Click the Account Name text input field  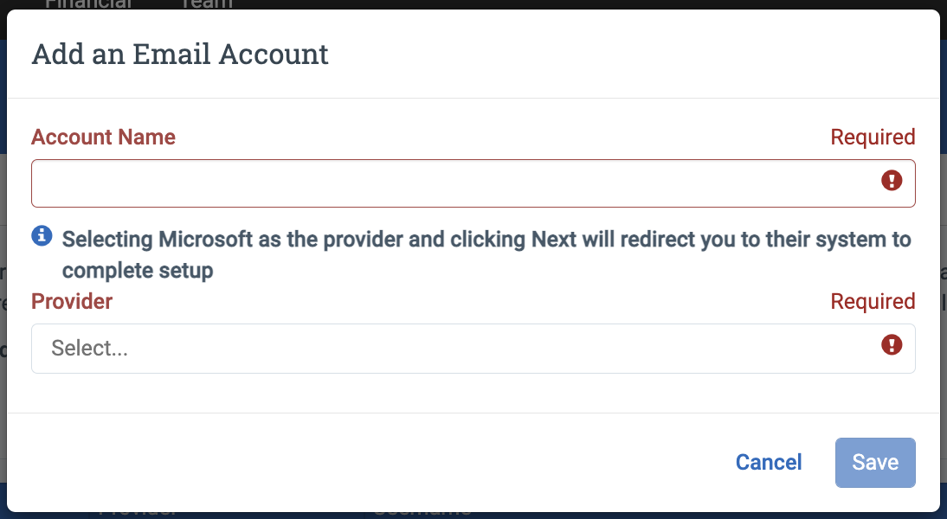473,183
